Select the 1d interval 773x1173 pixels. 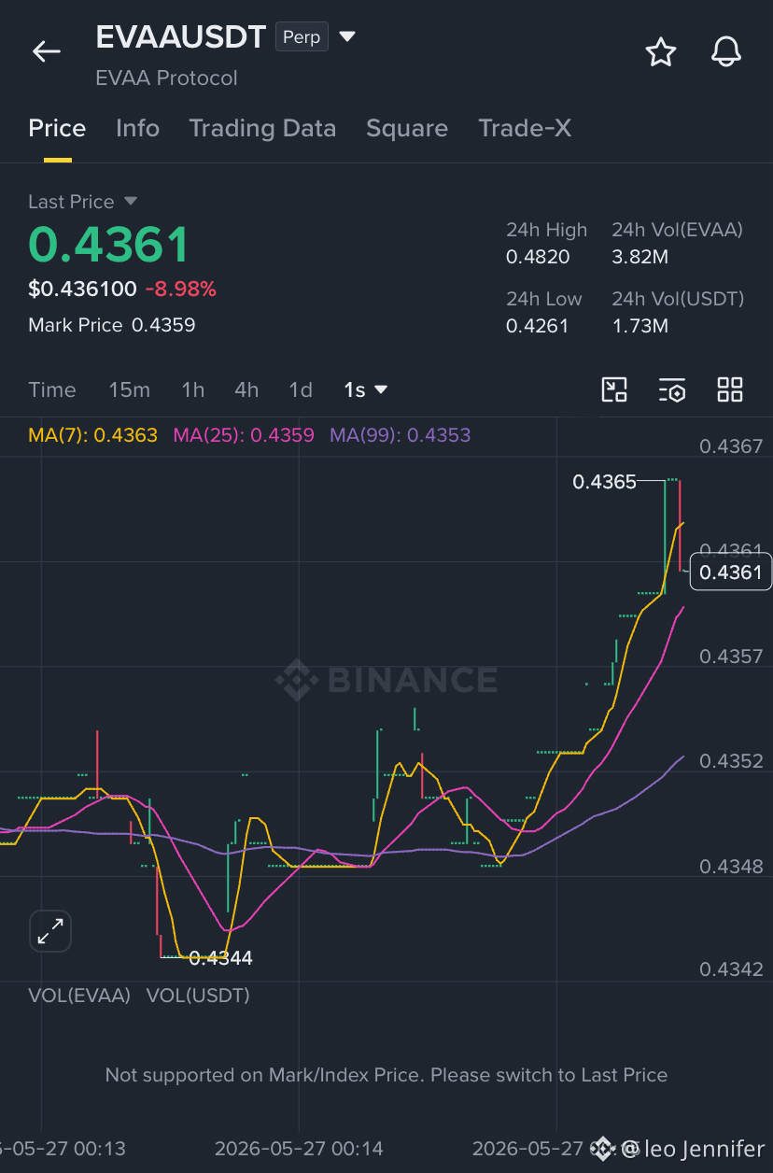pos(301,389)
